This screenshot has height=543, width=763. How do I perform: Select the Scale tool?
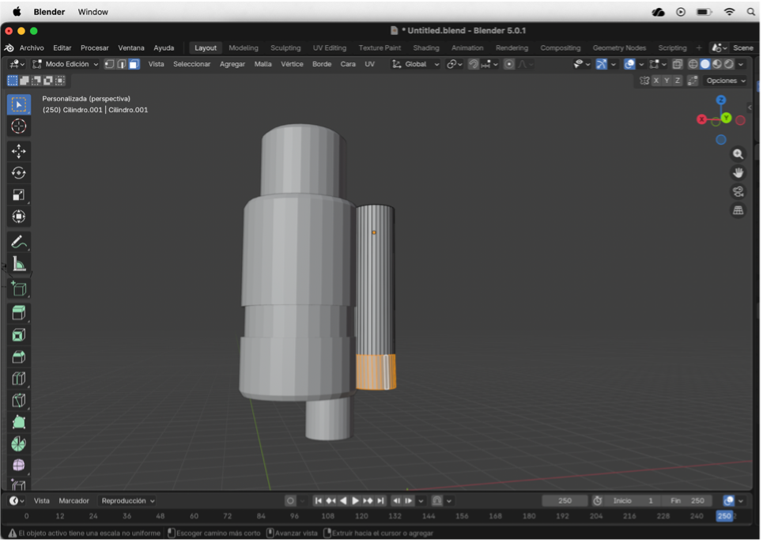(18, 194)
